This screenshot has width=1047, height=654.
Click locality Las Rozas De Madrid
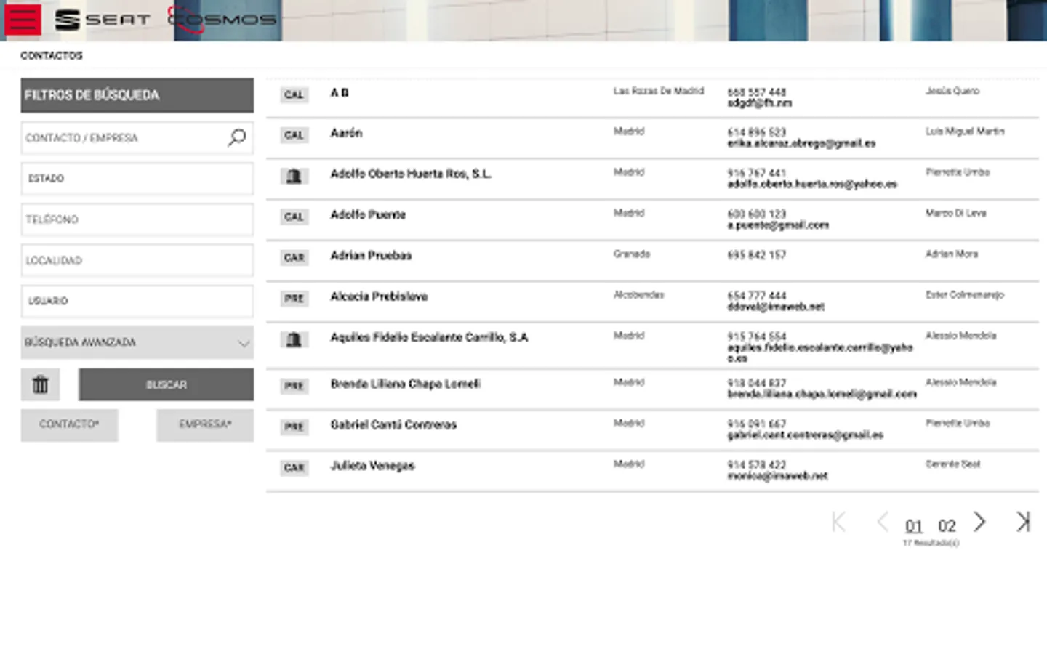tap(658, 91)
